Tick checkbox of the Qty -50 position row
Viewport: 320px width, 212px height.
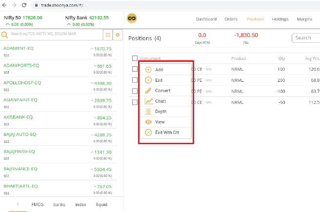click(135, 102)
